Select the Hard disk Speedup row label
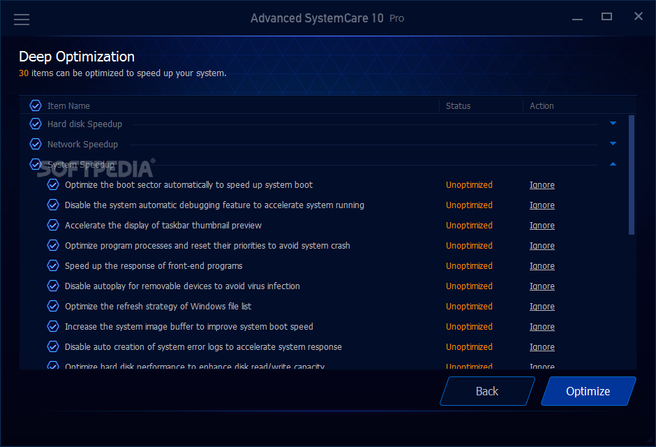656x447 pixels. pyautogui.click(x=84, y=124)
